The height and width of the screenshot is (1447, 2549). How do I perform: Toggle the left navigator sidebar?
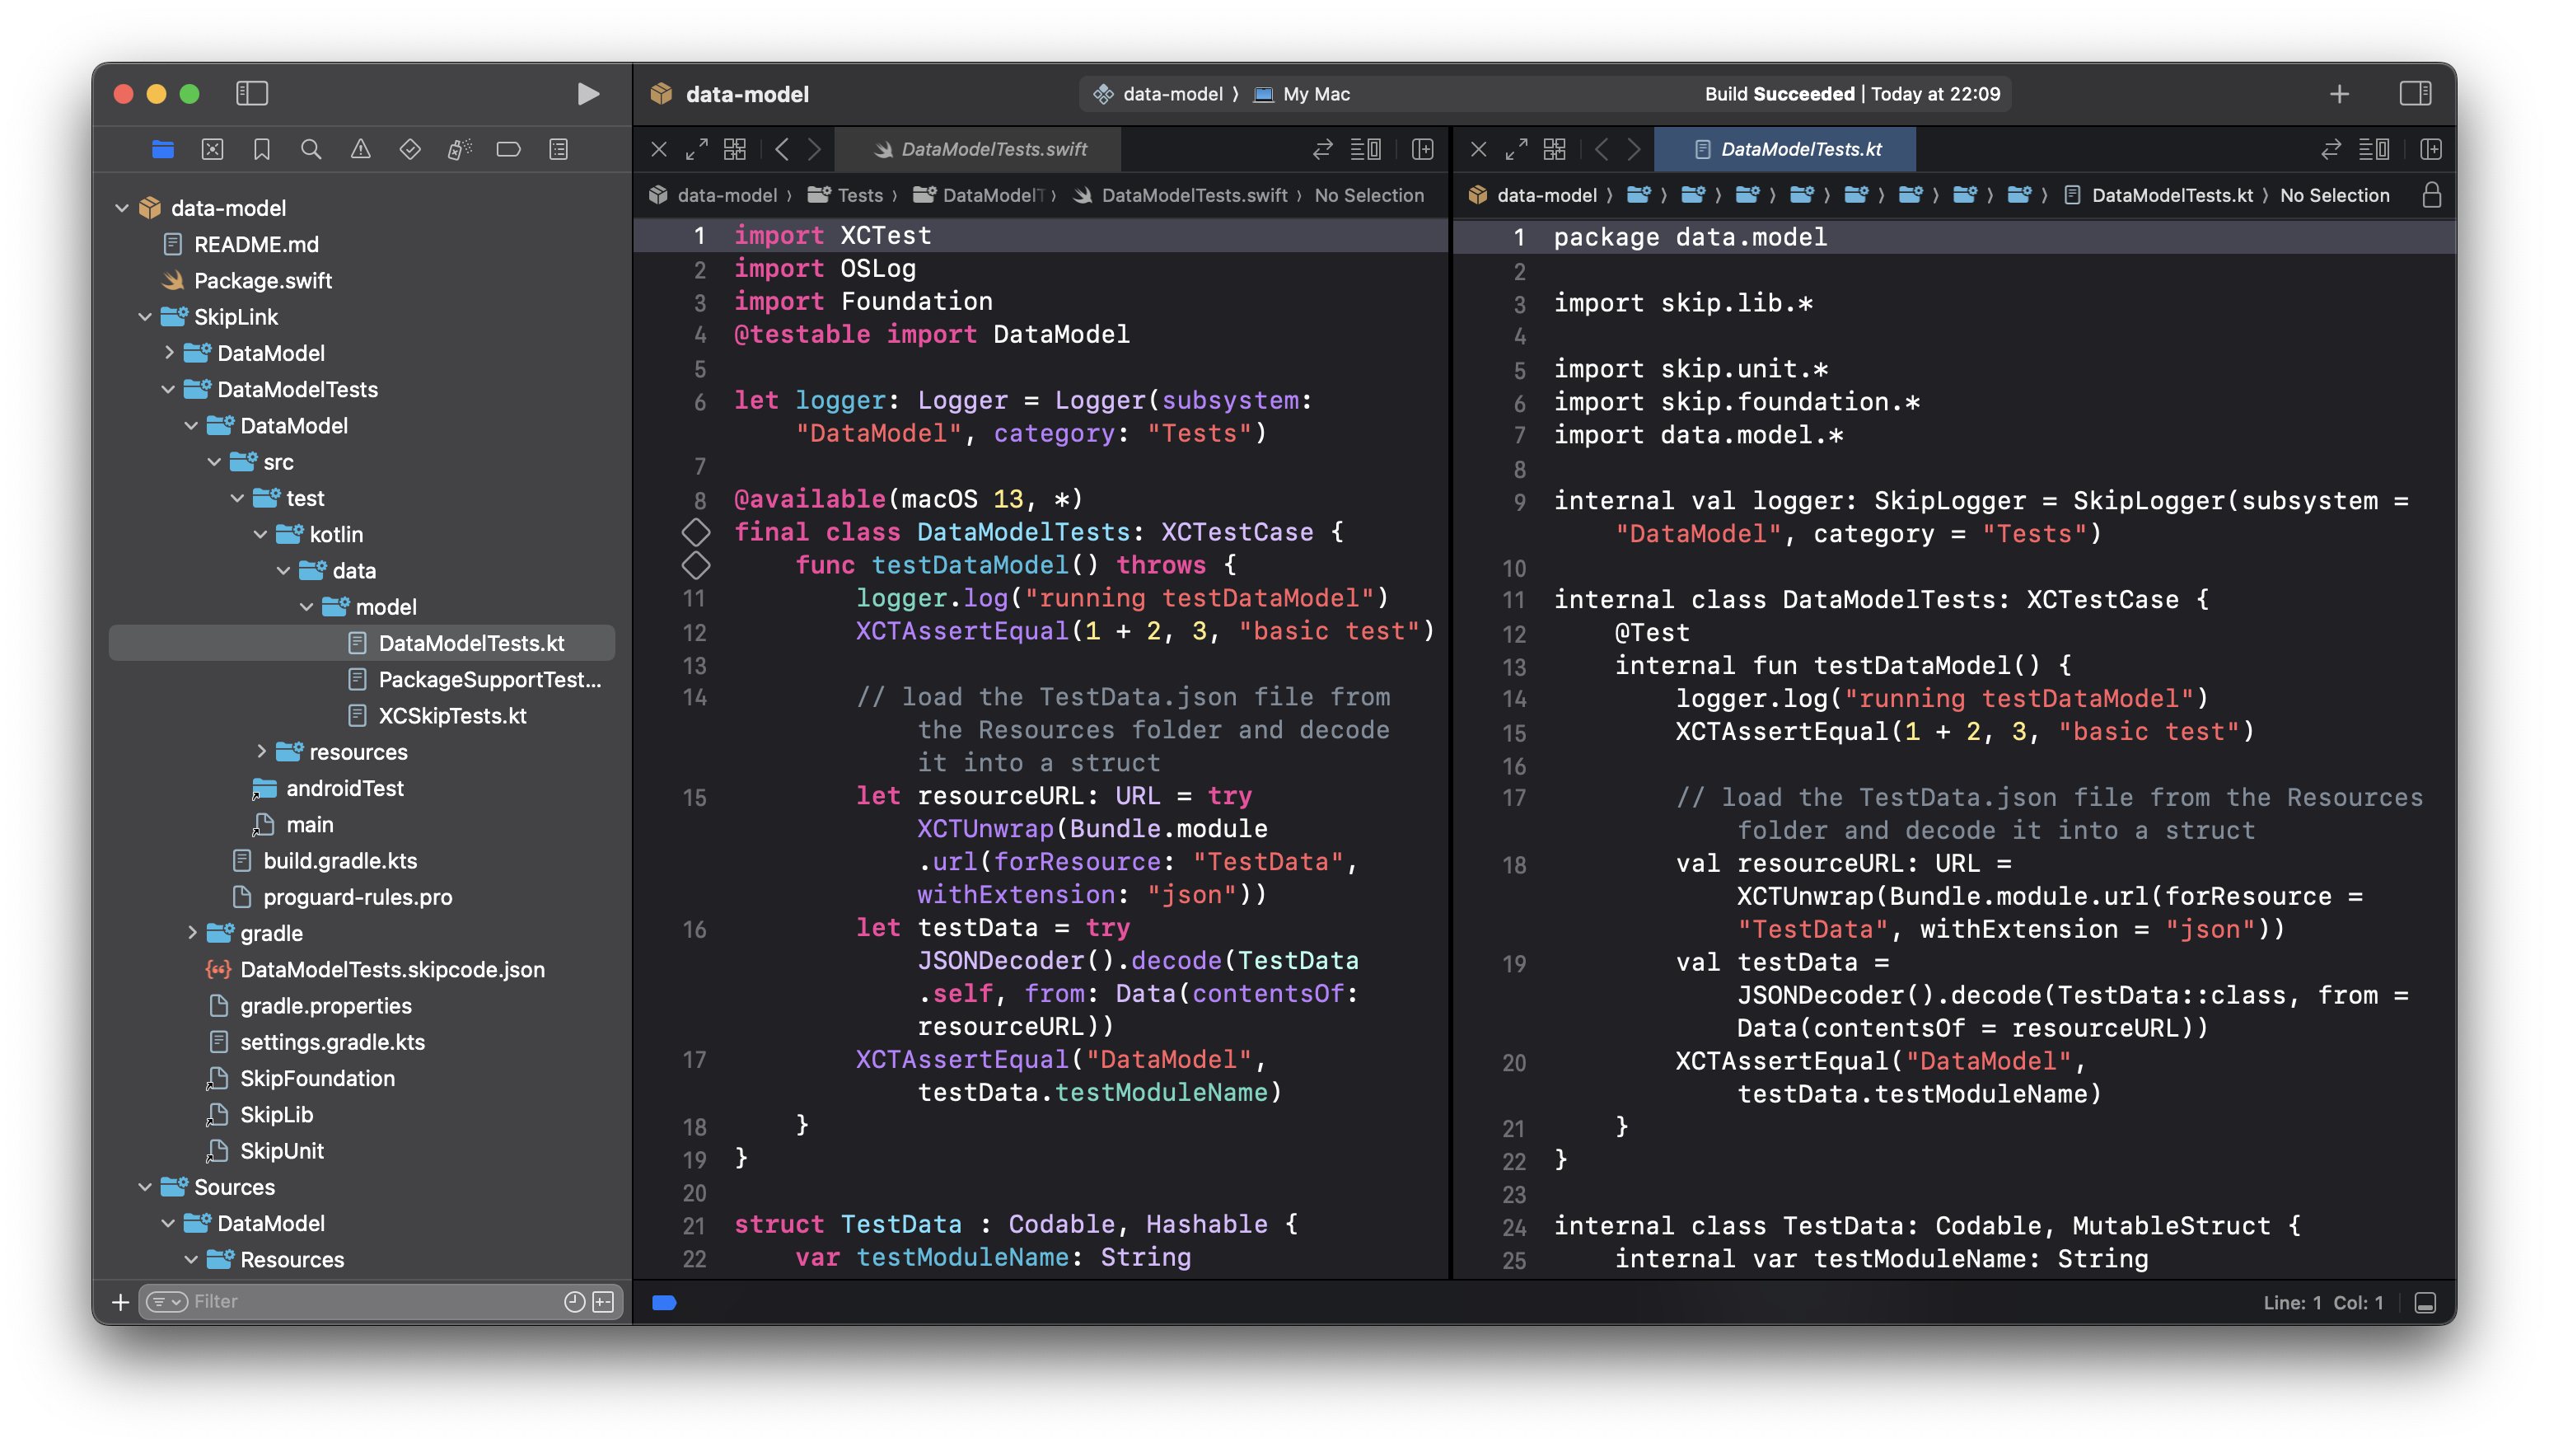pos(252,93)
